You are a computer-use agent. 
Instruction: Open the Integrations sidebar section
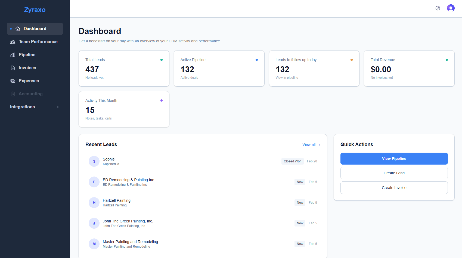23,107
